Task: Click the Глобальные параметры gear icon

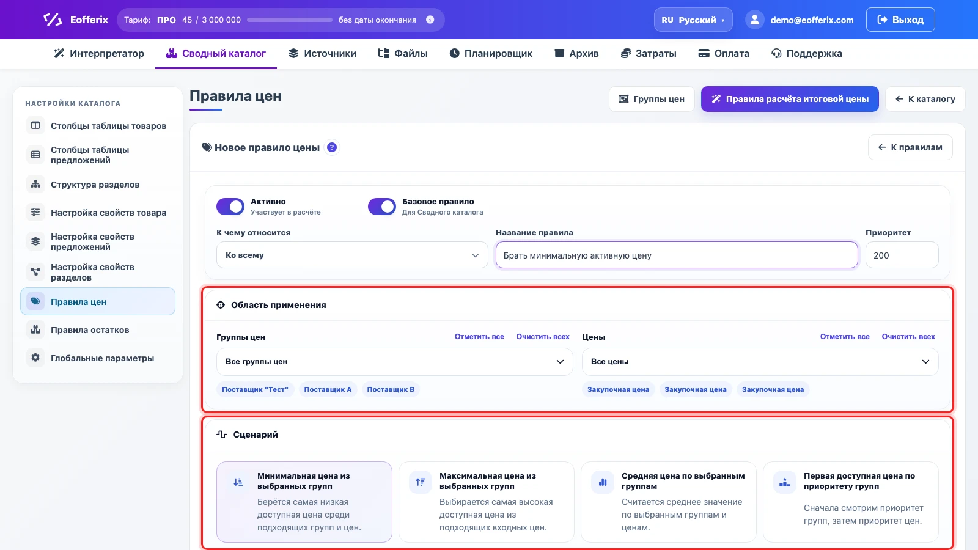Action: click(x=35, y=358)
